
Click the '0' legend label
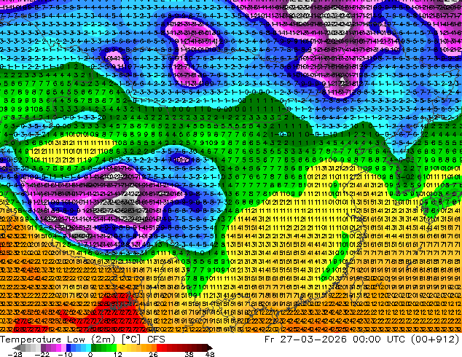(x=90, y=354)
